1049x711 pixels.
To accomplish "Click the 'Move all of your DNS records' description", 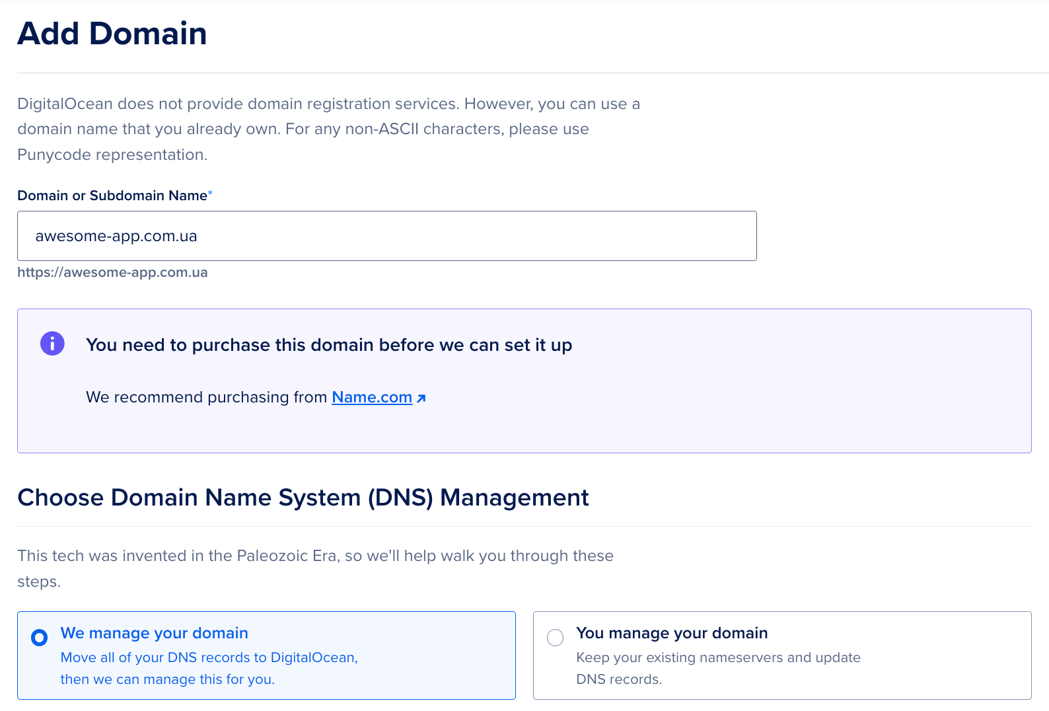I will (209, 668).
